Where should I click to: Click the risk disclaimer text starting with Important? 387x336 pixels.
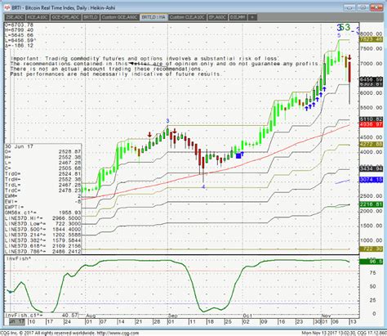click(145, 59)
